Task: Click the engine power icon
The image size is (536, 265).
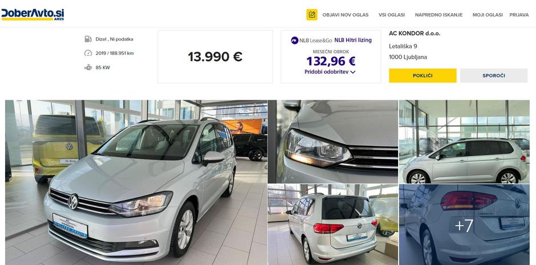Action: click(88, 67)
